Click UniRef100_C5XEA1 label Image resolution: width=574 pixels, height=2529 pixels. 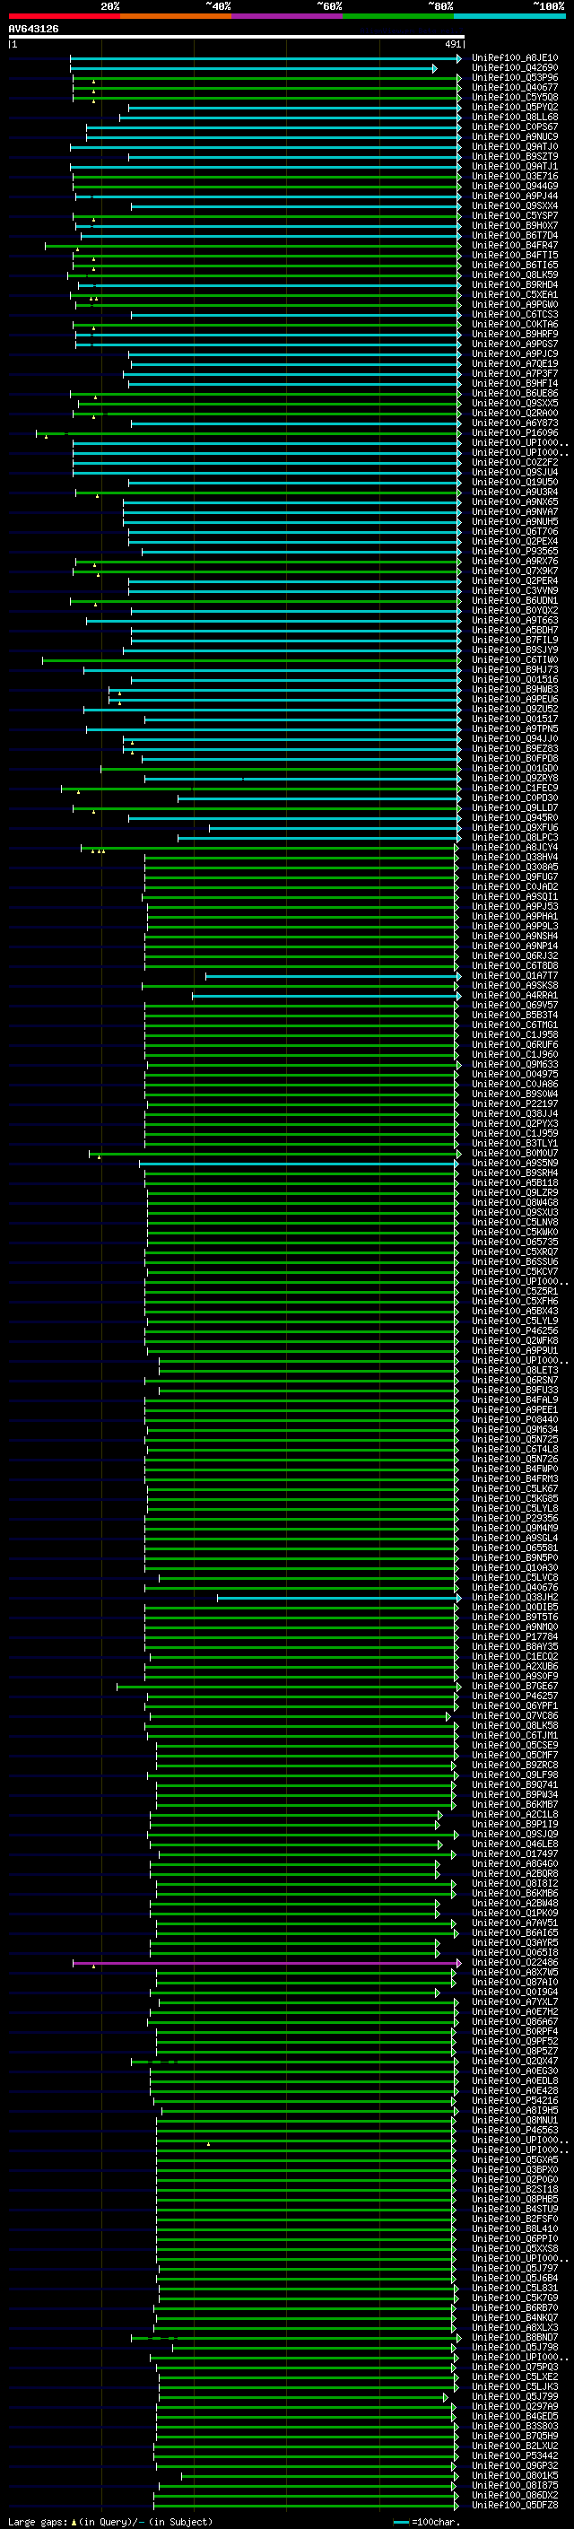tap(515, 294)
